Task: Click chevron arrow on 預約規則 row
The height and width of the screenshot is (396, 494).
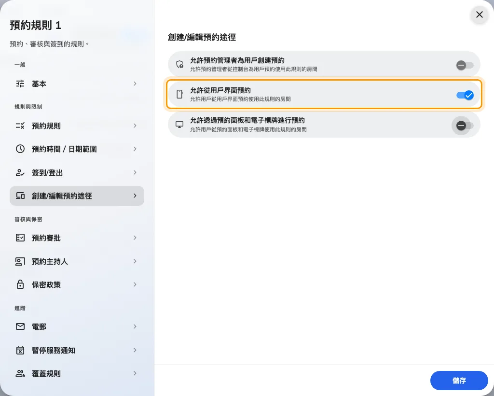Action: pos(135,126)
